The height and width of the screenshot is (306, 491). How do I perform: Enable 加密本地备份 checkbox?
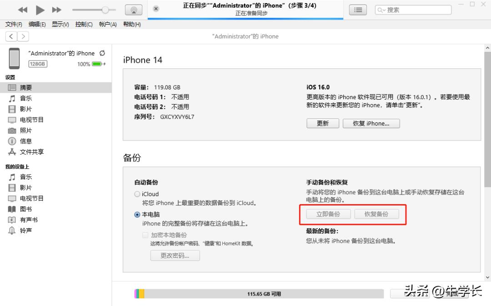click(x=145, y=235)
